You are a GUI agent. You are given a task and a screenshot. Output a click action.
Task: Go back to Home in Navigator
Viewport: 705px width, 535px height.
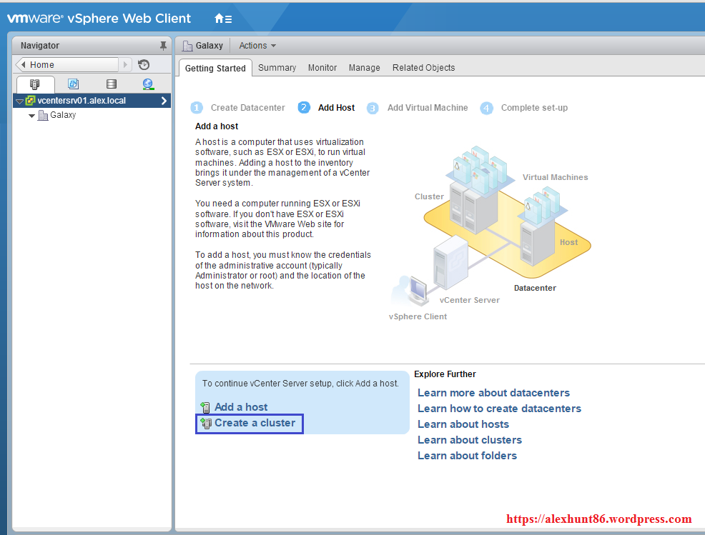click(67, 65)
